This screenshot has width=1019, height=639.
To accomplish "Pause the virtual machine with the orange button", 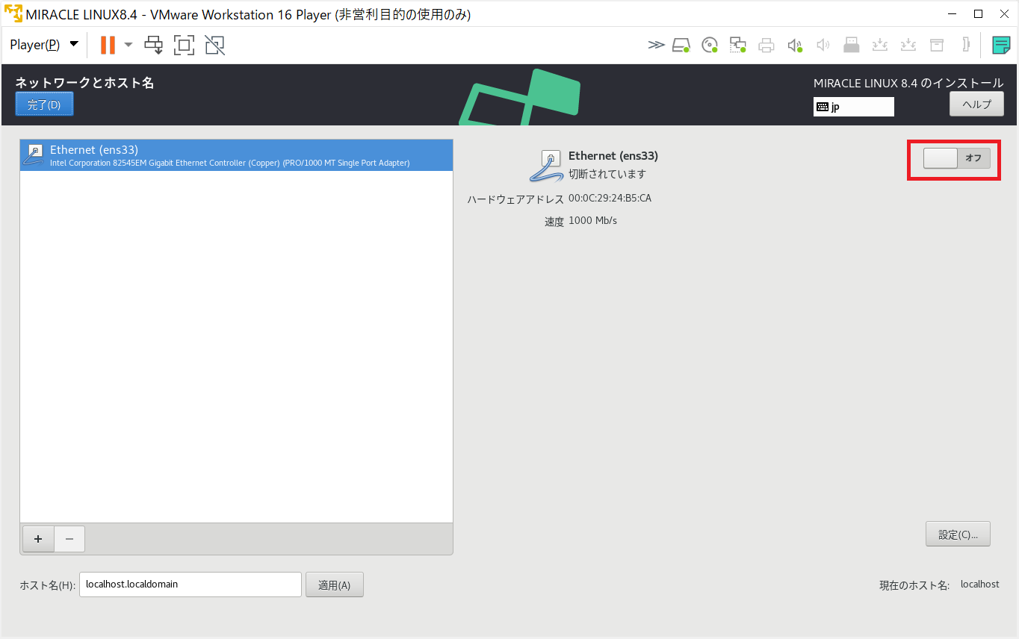I will point(108,45).
